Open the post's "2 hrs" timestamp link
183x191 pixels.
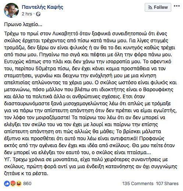point(27,14)
